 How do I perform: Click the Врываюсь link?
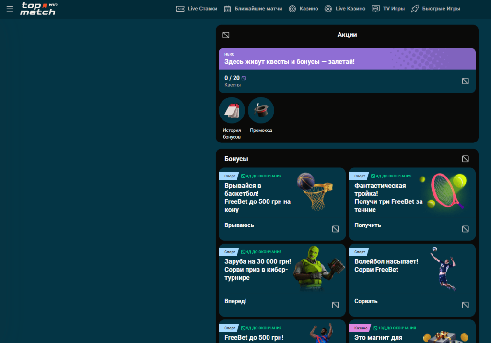click(x=239, y=225)
